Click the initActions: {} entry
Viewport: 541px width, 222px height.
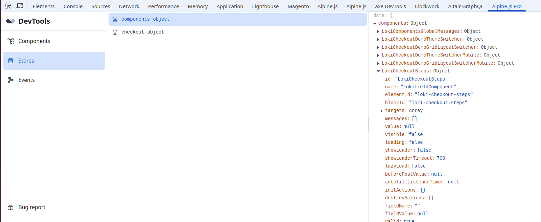tap(405, 190)
